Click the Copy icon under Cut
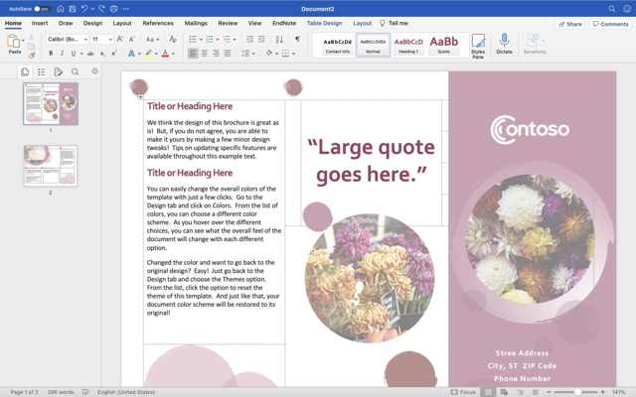Screen dimensions: 636x397 click(x=31, y=47)
